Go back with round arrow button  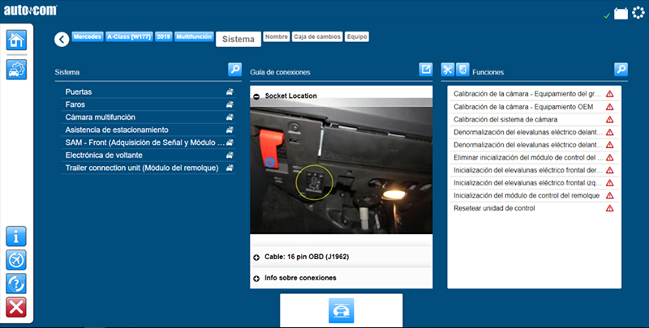62,40
